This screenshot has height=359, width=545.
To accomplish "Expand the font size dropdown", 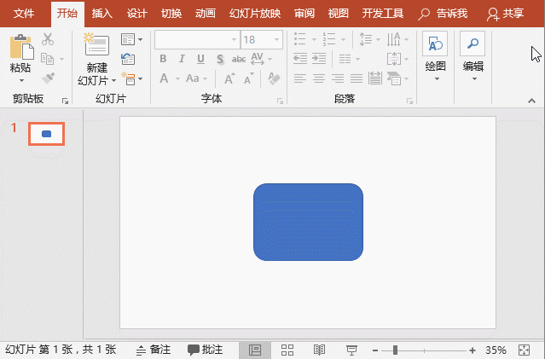I will click(278, 40).
